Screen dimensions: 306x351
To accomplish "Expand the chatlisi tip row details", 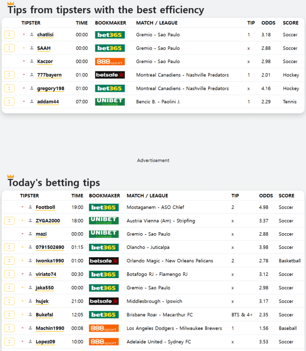I will point(9,35).
